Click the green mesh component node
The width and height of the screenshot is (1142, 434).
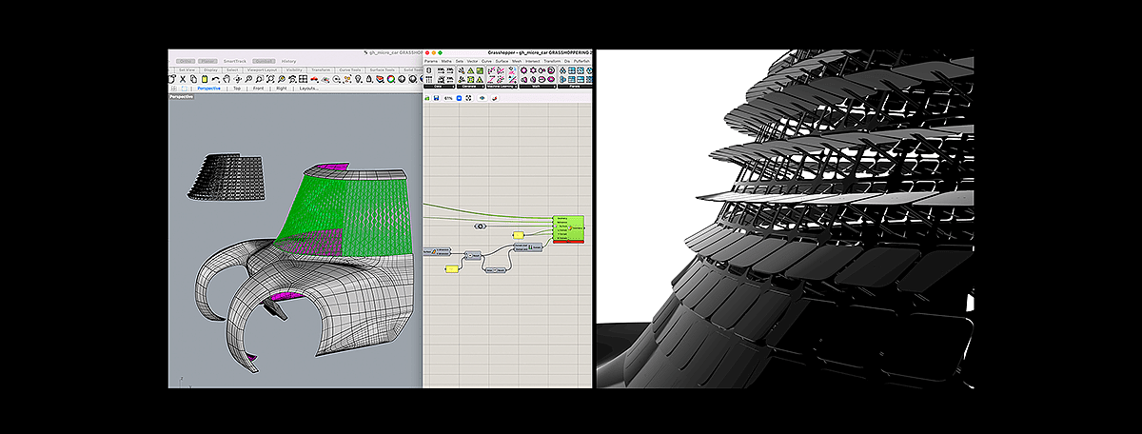(x=569, y=227)
